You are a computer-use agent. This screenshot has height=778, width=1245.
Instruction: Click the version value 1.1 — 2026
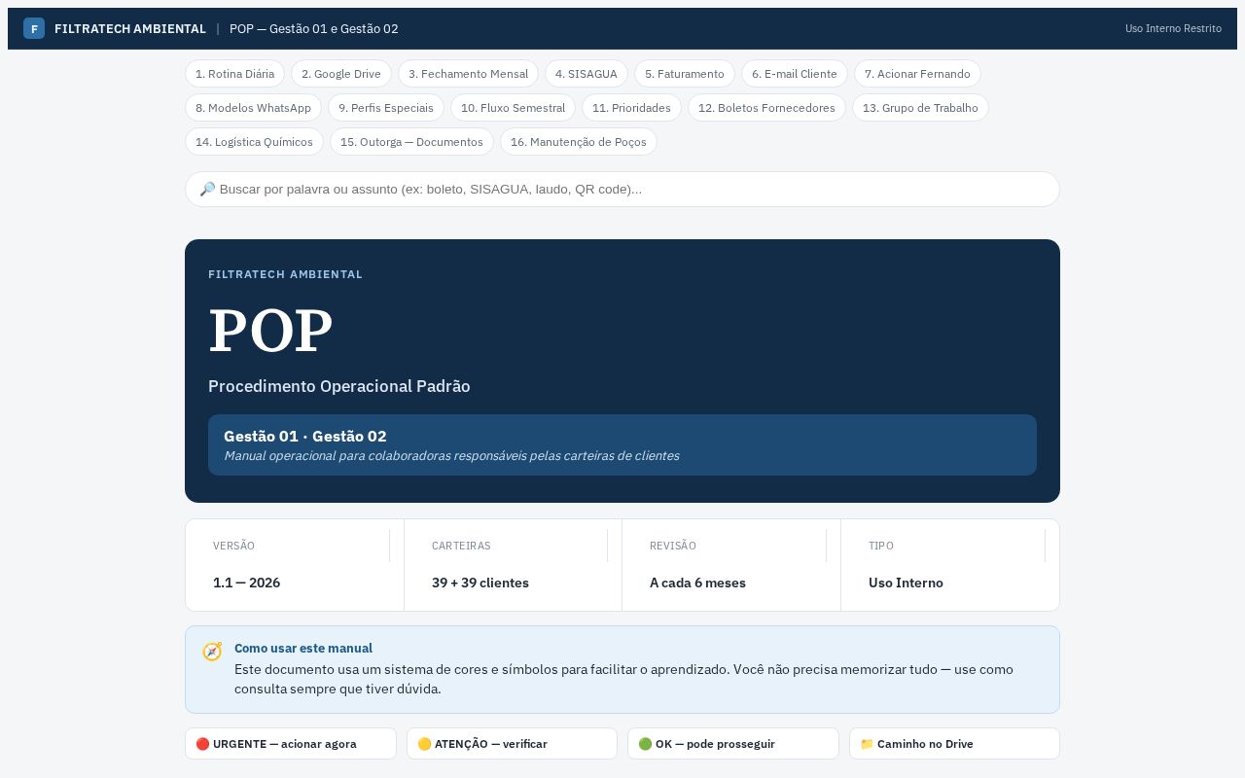coord(246,583)
